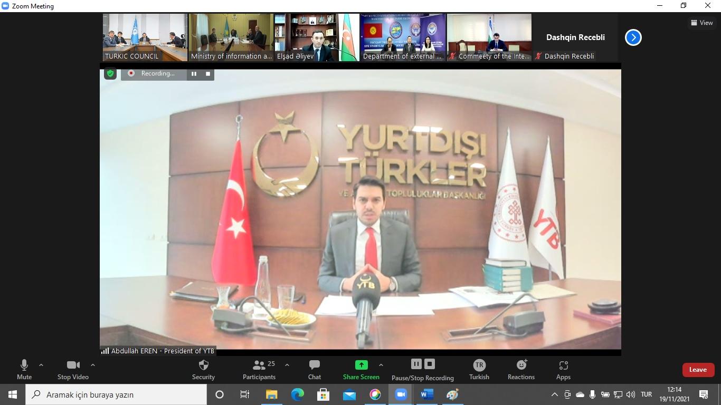This screenshot has height=405, width=721.
Task: Open the Participants panel
Action: click(259, 370)
